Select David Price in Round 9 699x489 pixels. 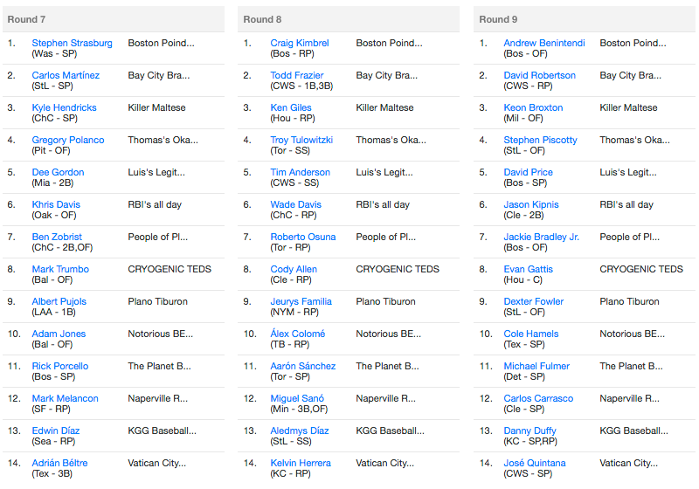tap(528, 172)
